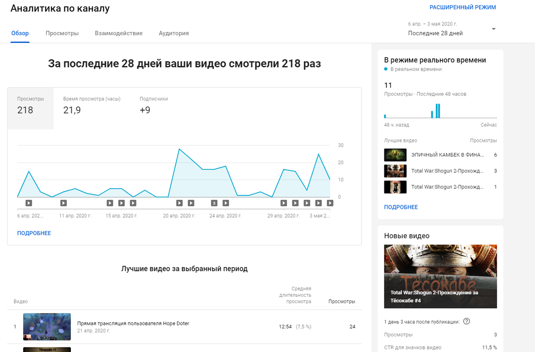
Task: Open video marker for 7 April
Action: point(29,203)
